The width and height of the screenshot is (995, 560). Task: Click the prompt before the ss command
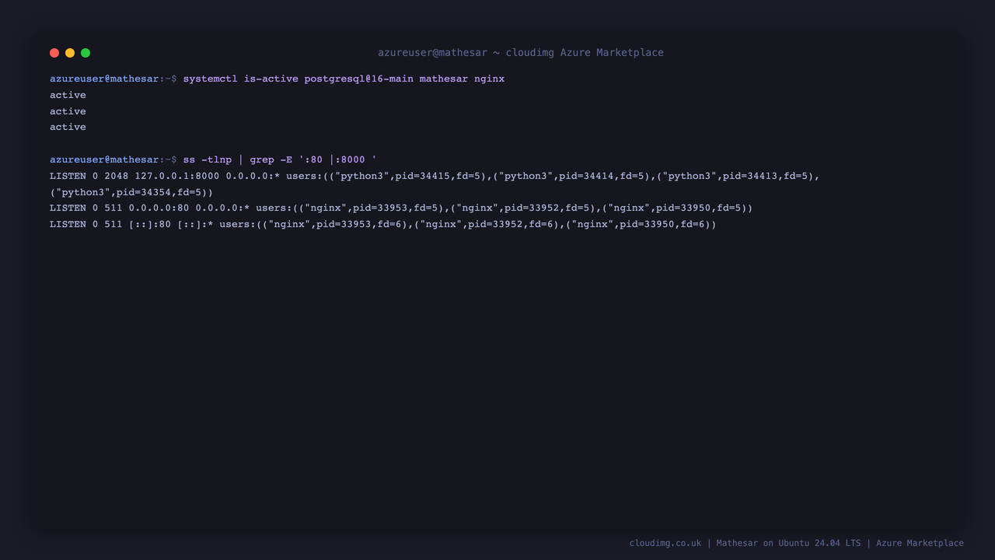coord(113,159)
